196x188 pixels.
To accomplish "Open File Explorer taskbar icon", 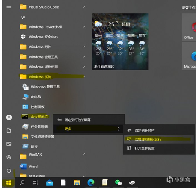I will pos(77,182).
